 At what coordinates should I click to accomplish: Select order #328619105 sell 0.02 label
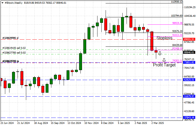click(14, 48)
